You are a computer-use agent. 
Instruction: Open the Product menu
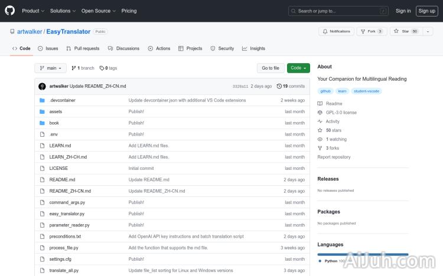coord(33,11)
